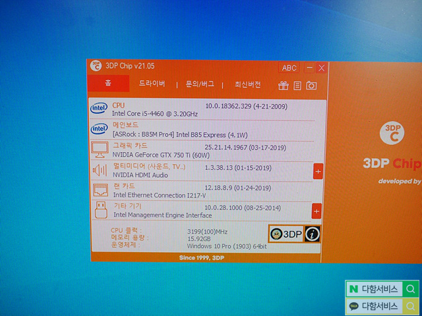
Task: Select NVIDIA HDMI Audio text
Action: point(140,175)
